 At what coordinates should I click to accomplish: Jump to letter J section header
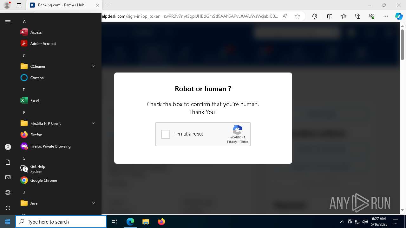point(24,192)
